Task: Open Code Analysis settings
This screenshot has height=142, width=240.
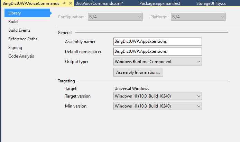Action: pos(21,56)
